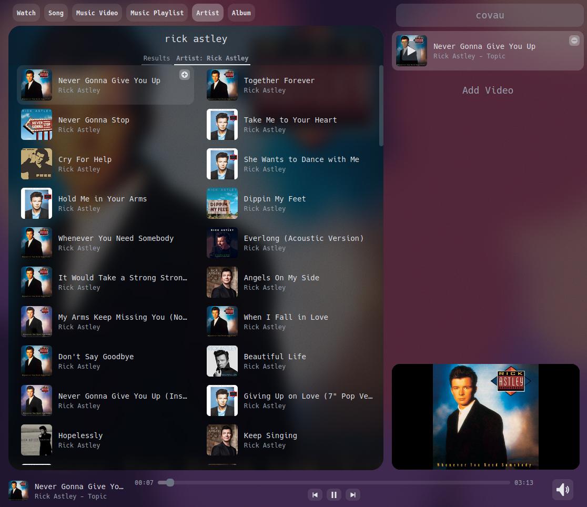Image resolution: width=587 pixels, height=507 pixels.
Task: Click the results list scrollbar
Action: click(381, 106)
